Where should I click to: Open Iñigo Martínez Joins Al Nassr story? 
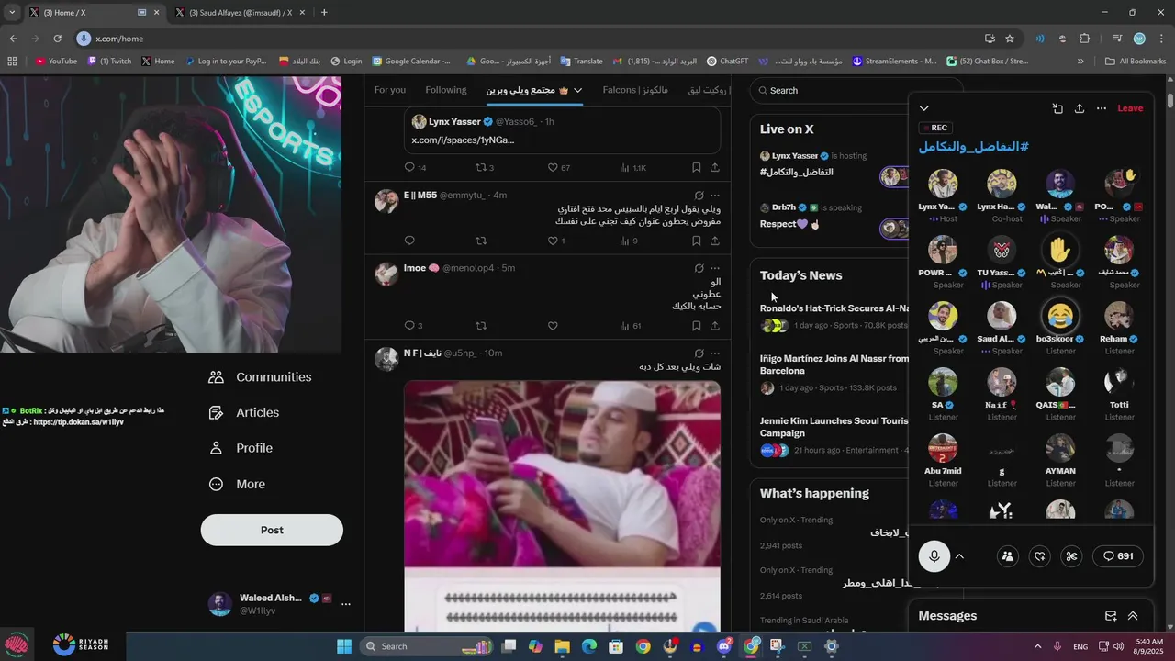coord(834,364)
